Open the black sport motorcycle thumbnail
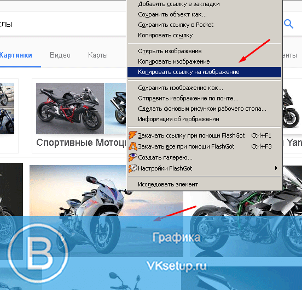The width and height of the screenshot is (302, 290). tap(70, 108)
